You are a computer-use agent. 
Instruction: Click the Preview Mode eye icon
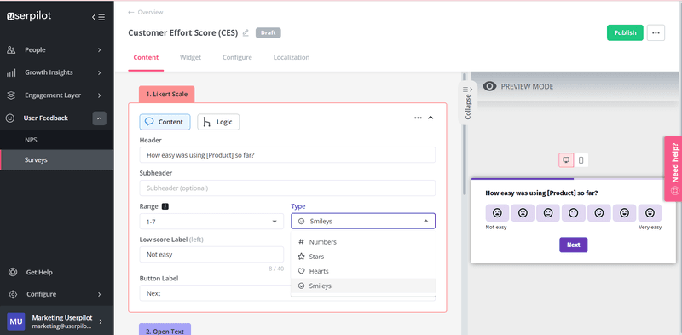click(x=489, y=86)
